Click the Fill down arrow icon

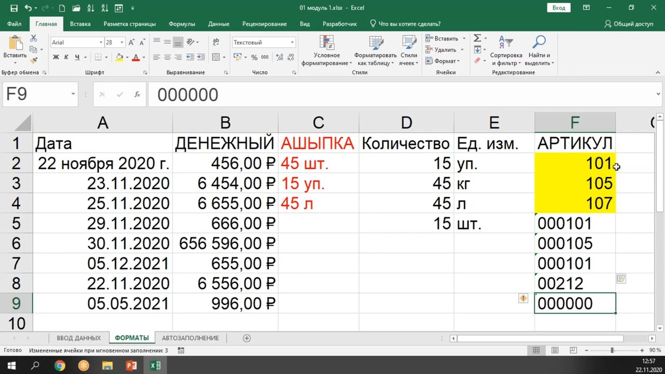coord(477,50)
